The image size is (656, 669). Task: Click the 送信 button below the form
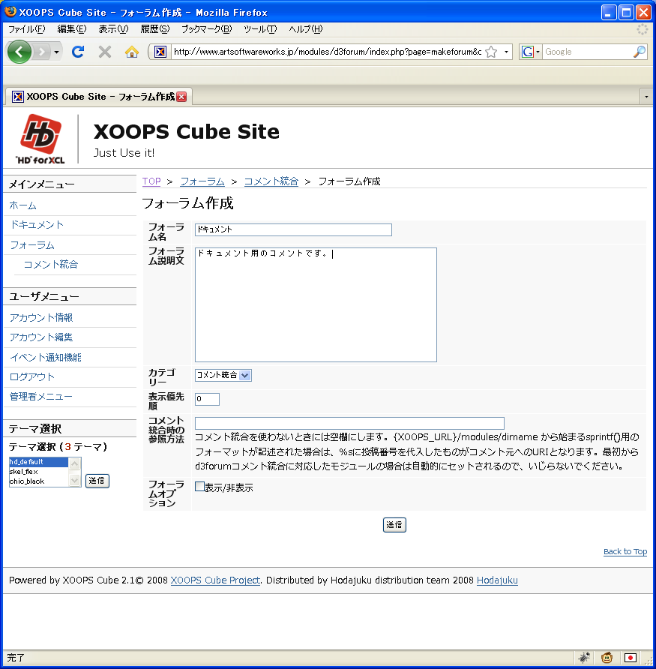pos(394,525)
